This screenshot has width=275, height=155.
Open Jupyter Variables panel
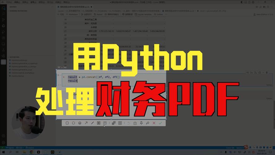(x=143, y=14)
